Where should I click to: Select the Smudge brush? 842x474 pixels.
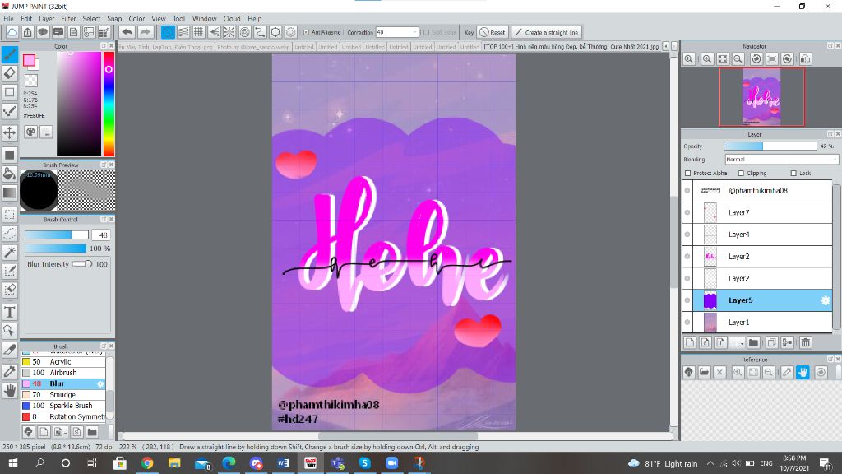[x=63, y=394]
